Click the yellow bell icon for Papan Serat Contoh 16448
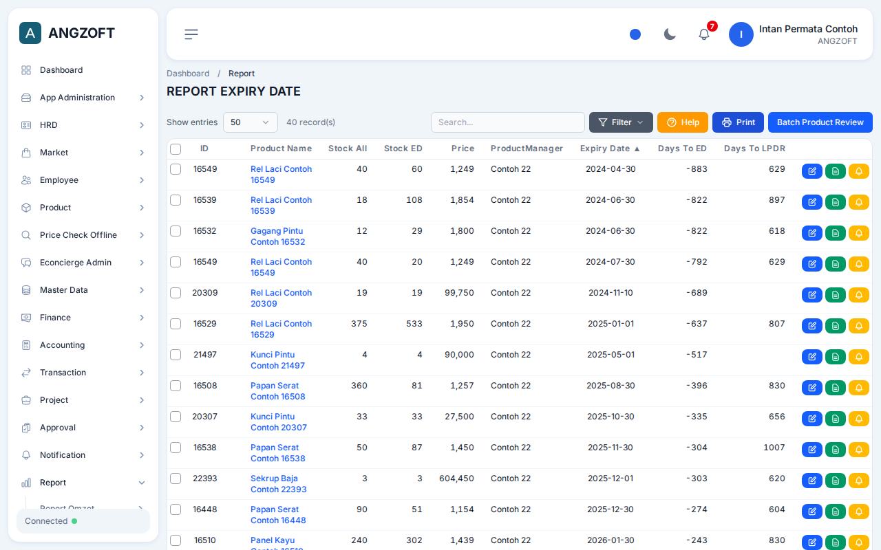Image resolution: width=881 pixels, height=550 pixels. click(x=859, y=511)
